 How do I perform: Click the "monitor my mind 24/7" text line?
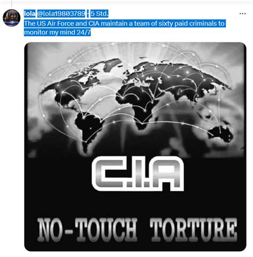[x=58, y=33]
